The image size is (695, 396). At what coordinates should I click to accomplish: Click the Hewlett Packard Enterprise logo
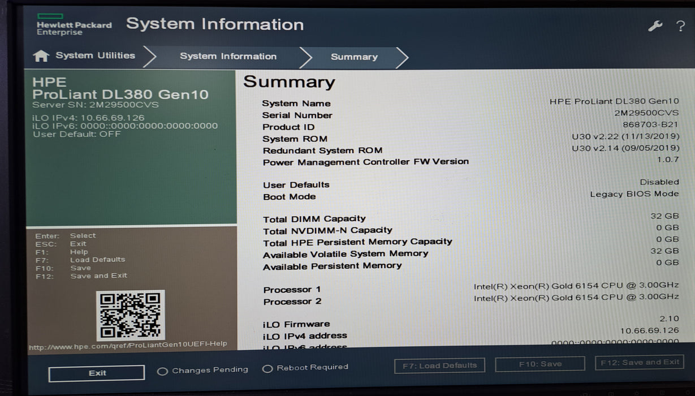[74, 25]
